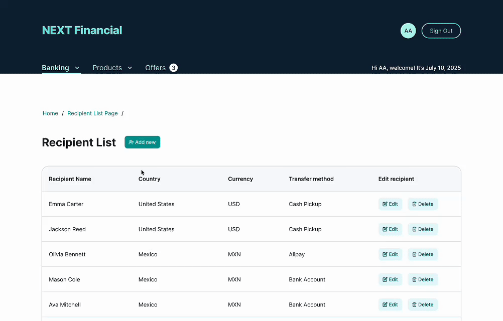Open Recipient List Page breadcrumb link
503x321 pixels.
click(92, 113)
